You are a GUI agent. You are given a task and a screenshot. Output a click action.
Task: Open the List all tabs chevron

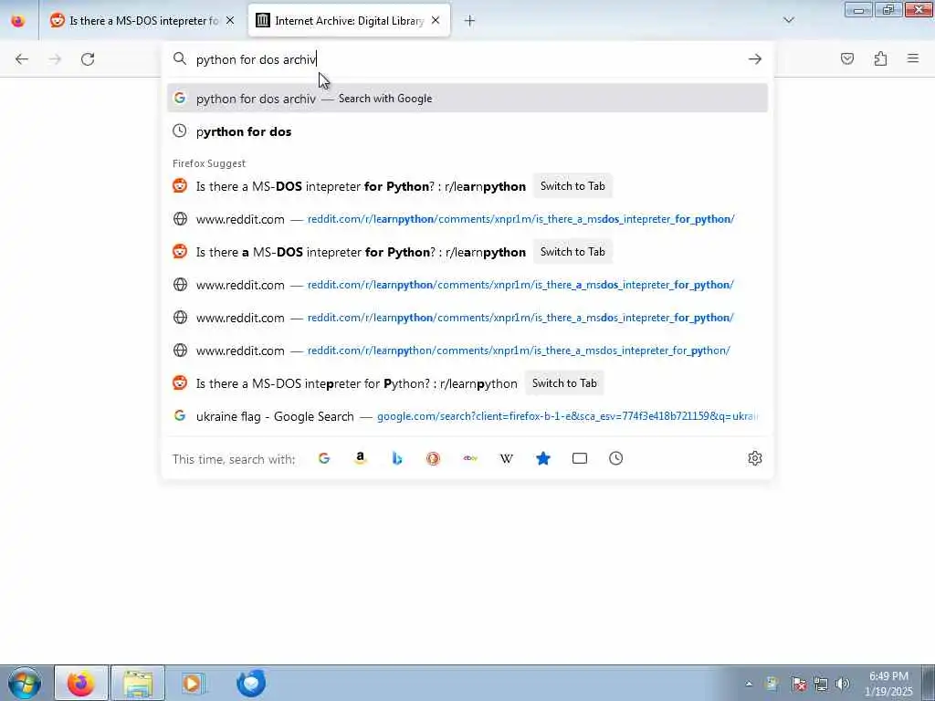coord(789,20)
